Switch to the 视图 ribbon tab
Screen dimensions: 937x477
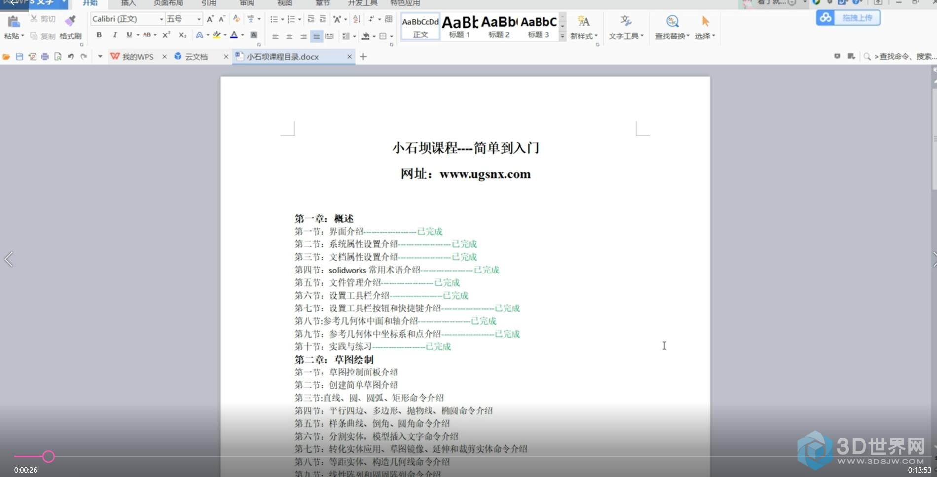point(285,3)
